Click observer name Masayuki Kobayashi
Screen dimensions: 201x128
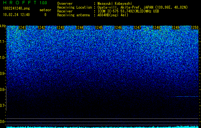(x=115, y=4)
